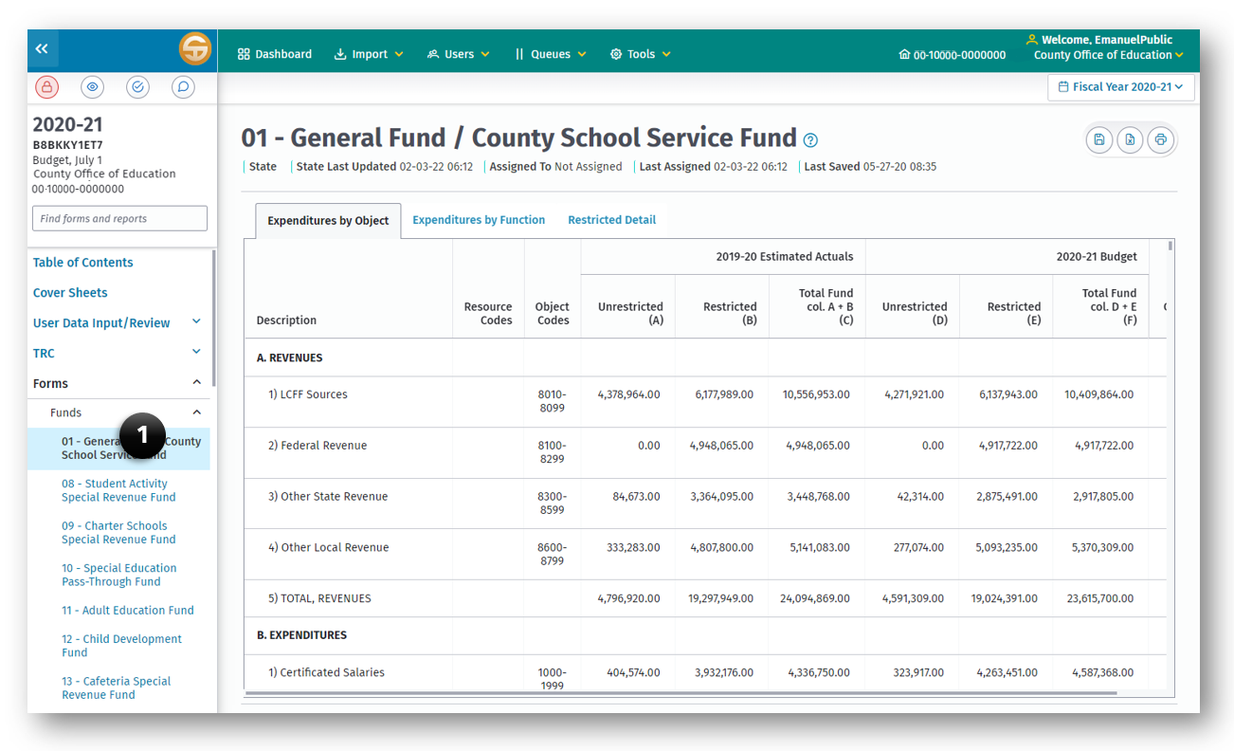Print the fund report using the printer icon

tap(1161, 139)
